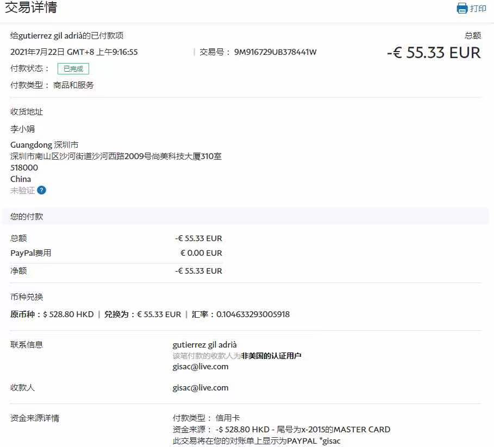Image resolution: width=494 pixels, height=447 pixels.
Task: Click payee name in 联系信息 section
Action: click(x=204, y=345)
